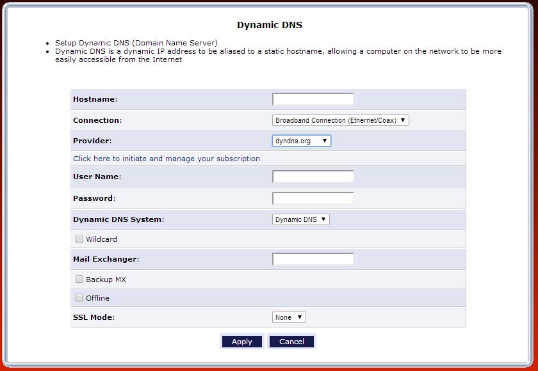Click the 'SSL Mode:' label
This screenshot has width=538, height=371.
pyautogui.click(x=94, y=317)
